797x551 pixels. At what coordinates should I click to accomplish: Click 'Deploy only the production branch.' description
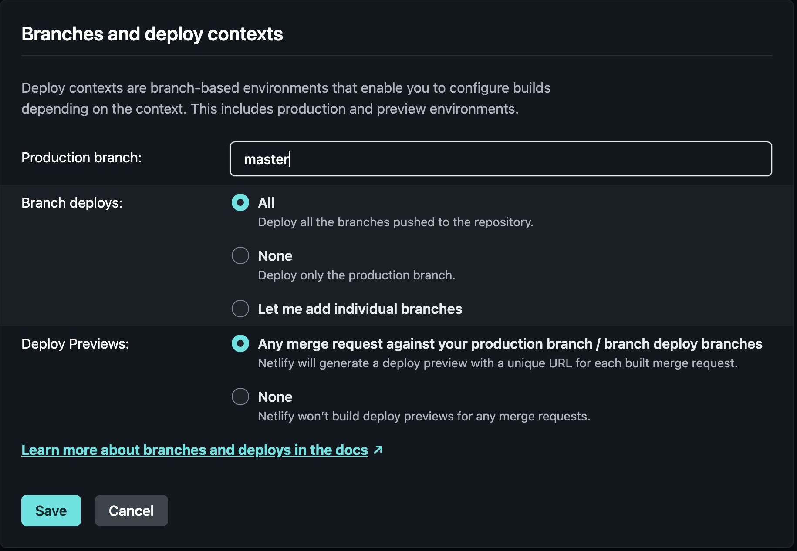pyautogui.click(x=356, y=275)
